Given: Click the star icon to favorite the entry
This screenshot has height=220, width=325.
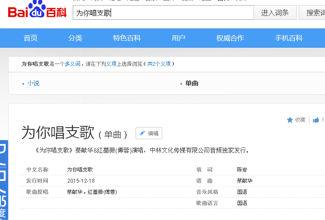Looking at the screenshot, I should [x=290, y=120].
